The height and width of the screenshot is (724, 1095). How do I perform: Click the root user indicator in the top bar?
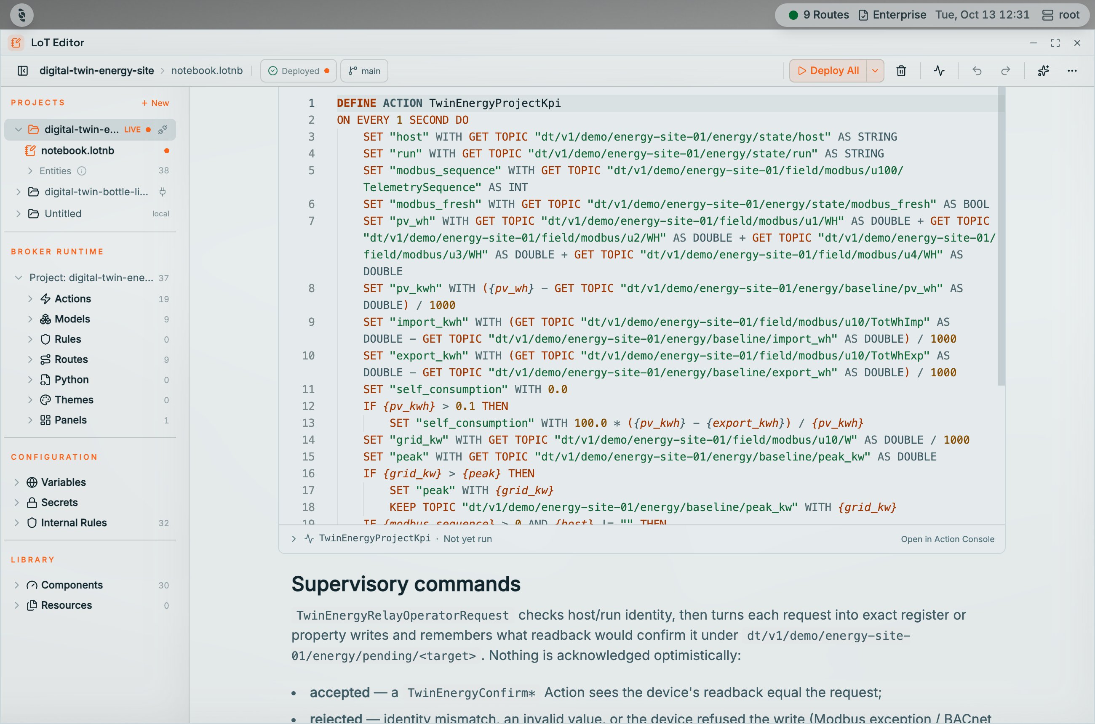tap(1061, 15)
